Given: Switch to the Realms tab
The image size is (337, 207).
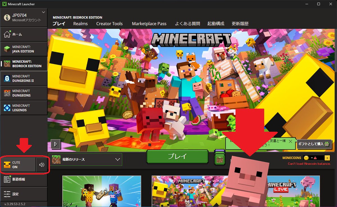Looking at the screenshot, I should [x=81, y=24].
